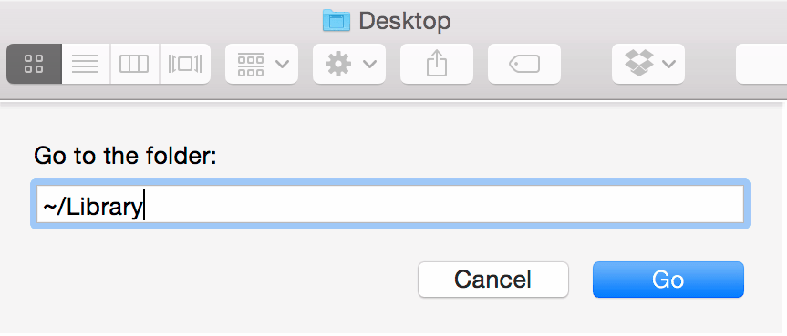
Task: Focus the Go to the folder path field
Action: 390,205
